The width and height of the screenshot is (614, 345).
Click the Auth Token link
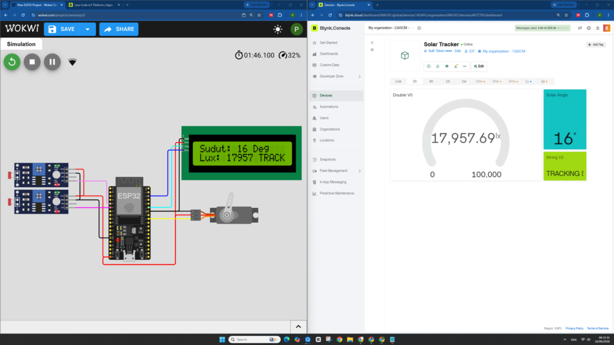[x=442, y=52]
